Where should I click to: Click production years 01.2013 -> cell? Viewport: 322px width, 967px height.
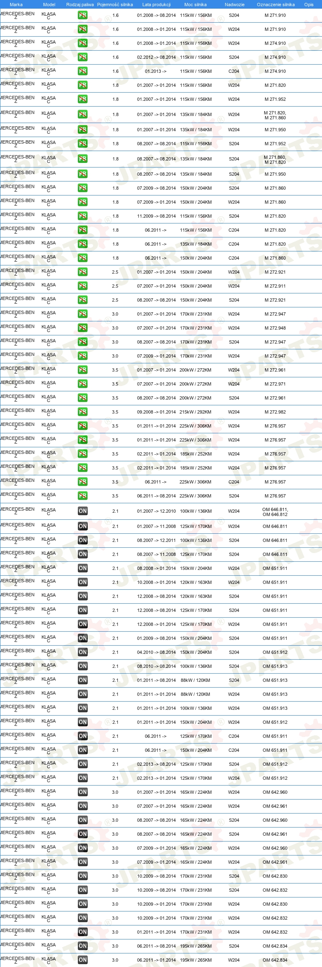pos(156,71)
